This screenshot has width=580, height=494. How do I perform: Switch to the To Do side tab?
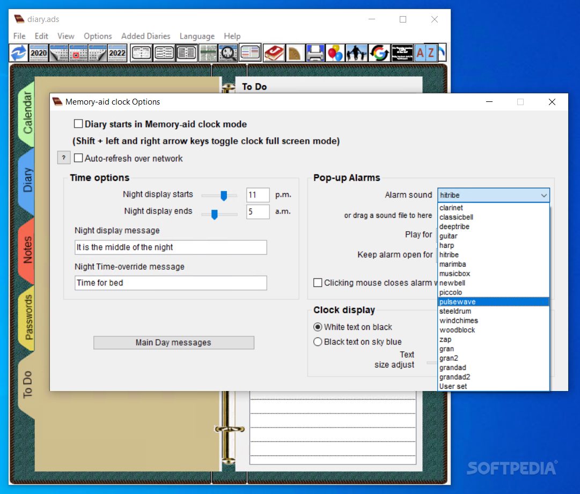click(27, 385)
